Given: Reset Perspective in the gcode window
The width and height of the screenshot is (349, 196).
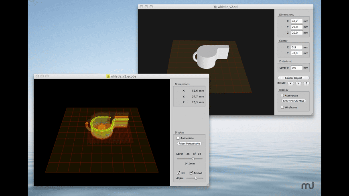Looking at the screenshot, I should pyautogui.click(x=189, y=143).
